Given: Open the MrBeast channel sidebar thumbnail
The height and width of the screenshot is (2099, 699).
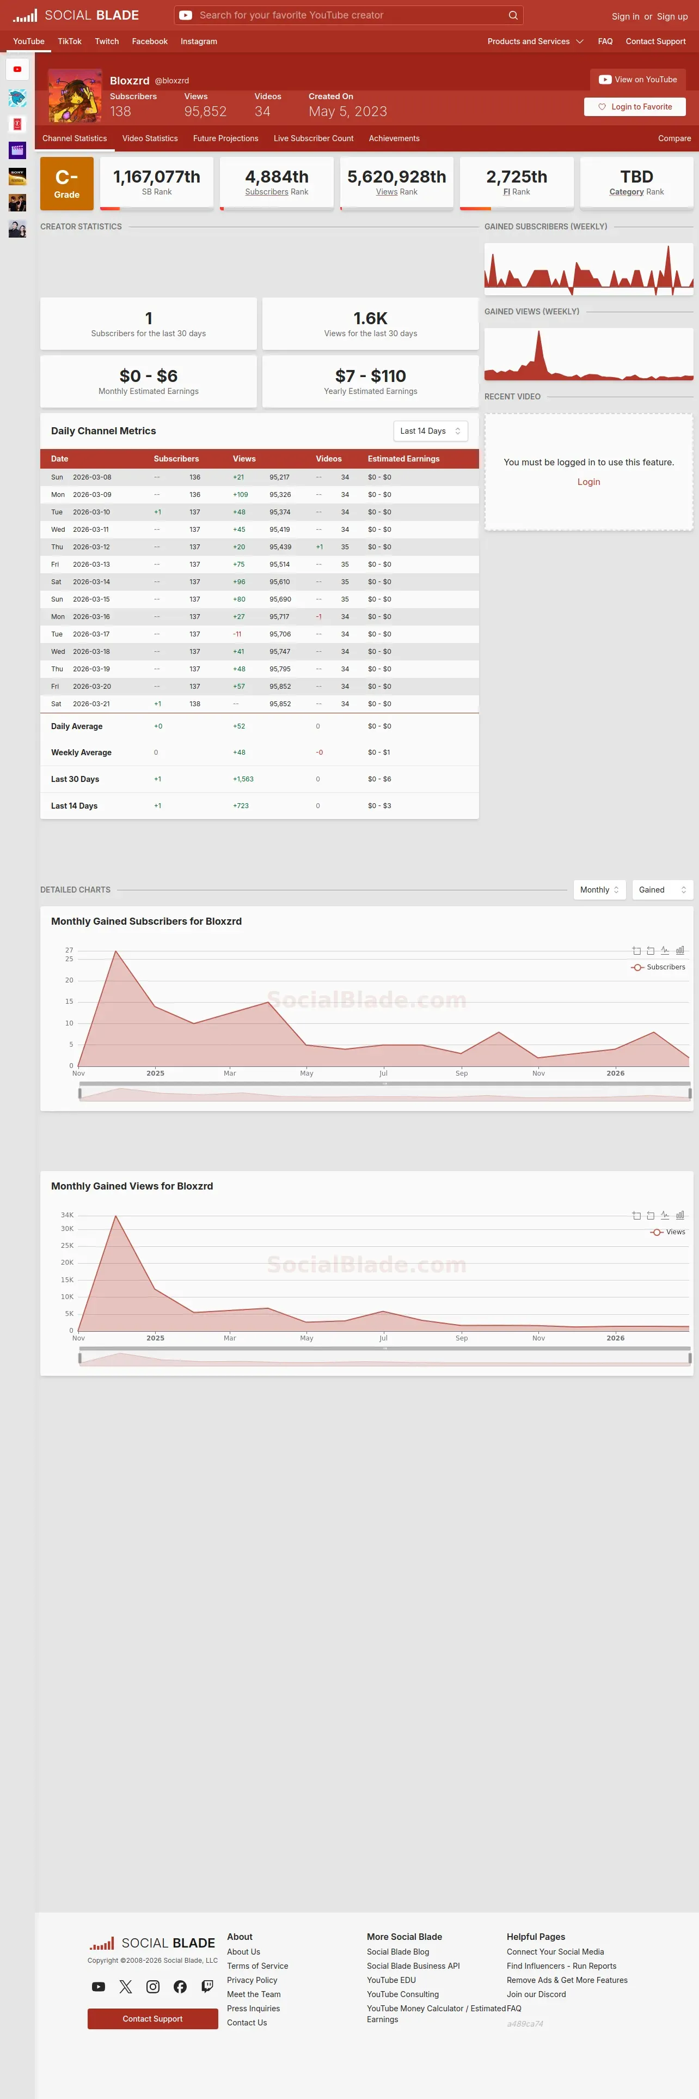Looking at the screenshot, I should click(x=17, y=99).
